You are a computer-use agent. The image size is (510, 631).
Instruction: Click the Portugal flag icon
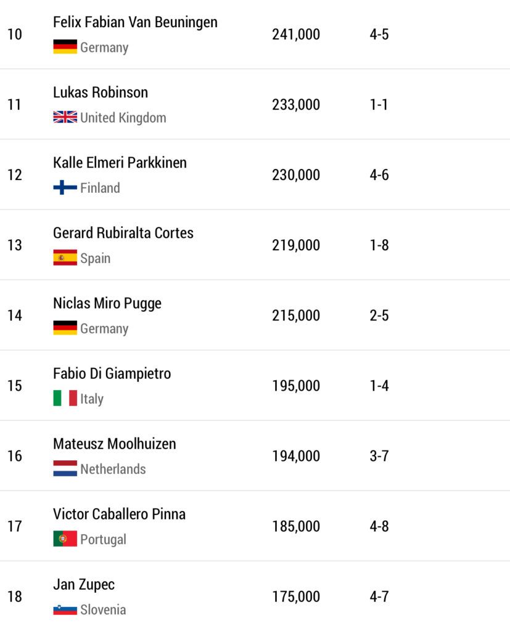[x=65, y=539]
